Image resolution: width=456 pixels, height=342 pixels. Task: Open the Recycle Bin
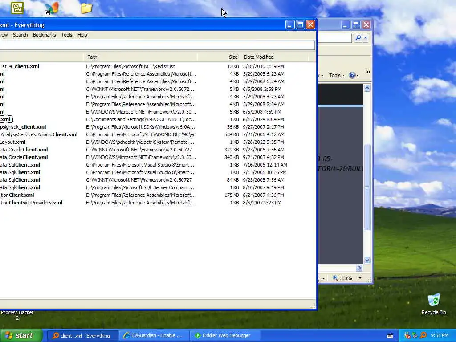tap(434, 304)
